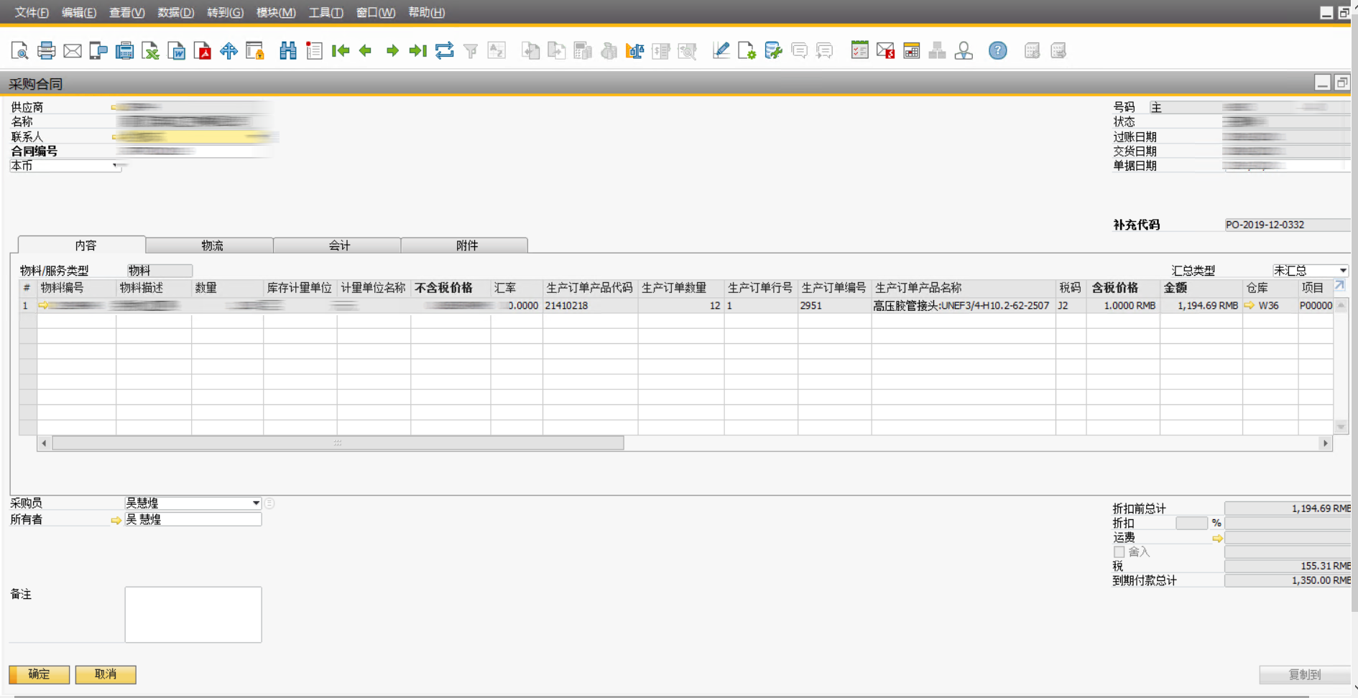The height and width of the screenshot is (698, 1358).
Task: Go to the first data record
Action: [x=341, y=50]
